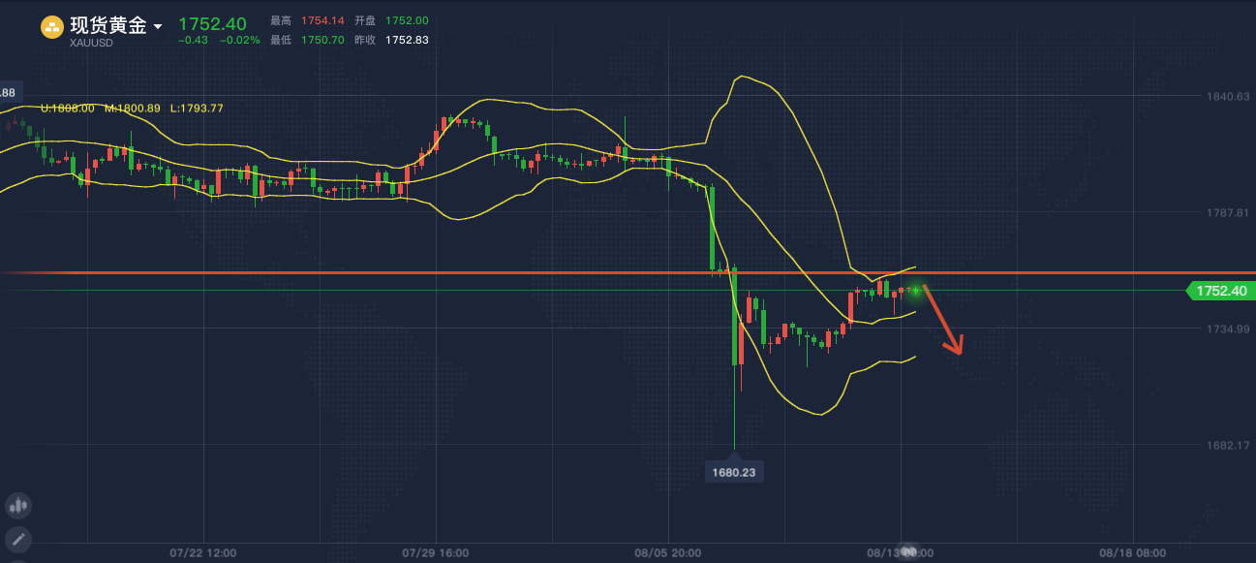1256x563 pixels.
Task: Click the 开盘 value 1752.00
Action: 407,20
